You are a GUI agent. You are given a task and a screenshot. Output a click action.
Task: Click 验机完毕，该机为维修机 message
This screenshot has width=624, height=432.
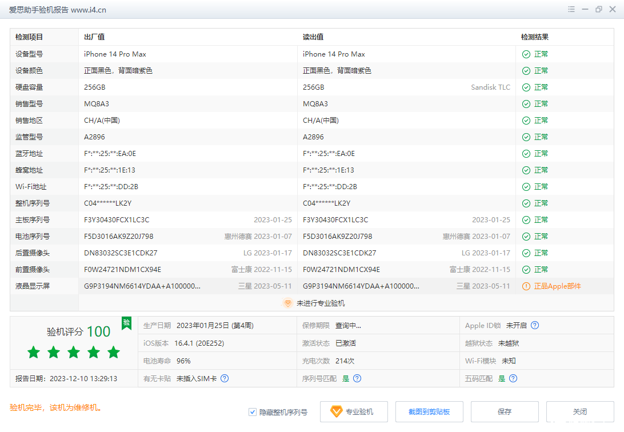(x=56, y=408)
